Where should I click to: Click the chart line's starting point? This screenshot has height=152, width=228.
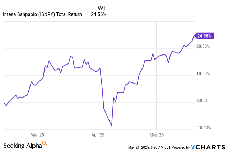point(4,103)
